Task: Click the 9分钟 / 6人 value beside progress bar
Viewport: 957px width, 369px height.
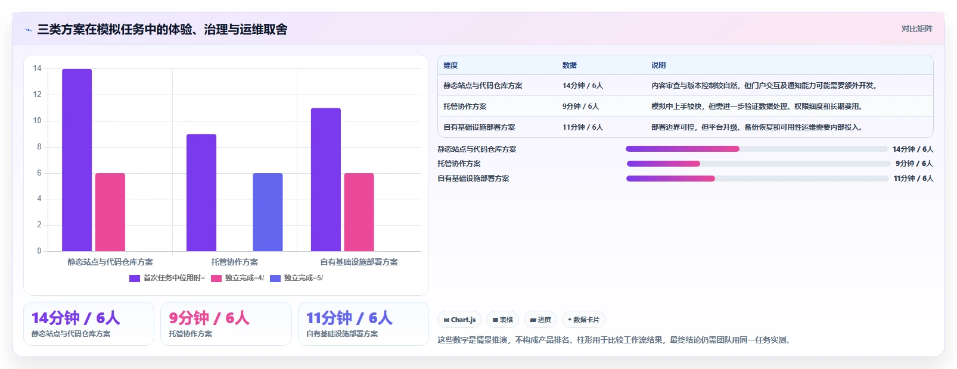Action: click(914, 164)
